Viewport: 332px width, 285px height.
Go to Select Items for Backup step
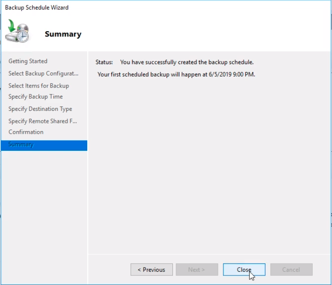click(39, 86)
